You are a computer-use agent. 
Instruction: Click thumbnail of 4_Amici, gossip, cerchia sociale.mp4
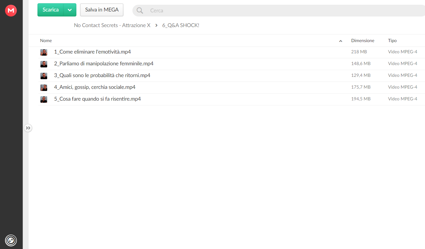(x=44, y=88)
